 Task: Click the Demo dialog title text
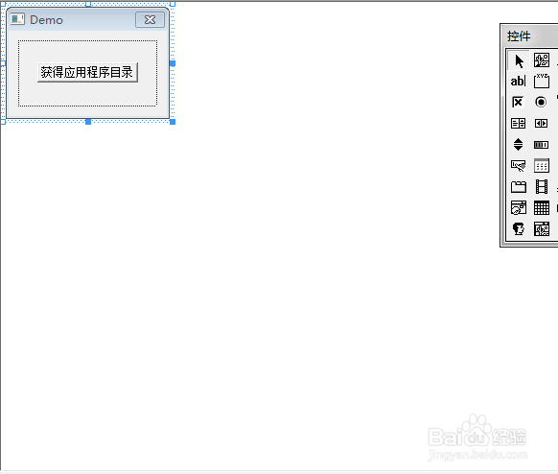[x=46, y=20]
